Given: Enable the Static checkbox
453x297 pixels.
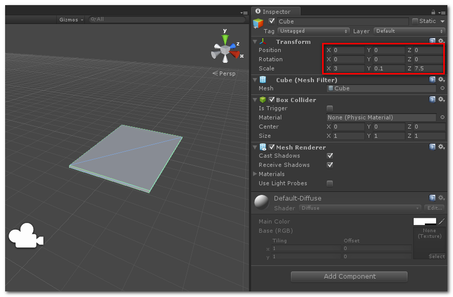Looking at the screenshot, I should 415,21.
